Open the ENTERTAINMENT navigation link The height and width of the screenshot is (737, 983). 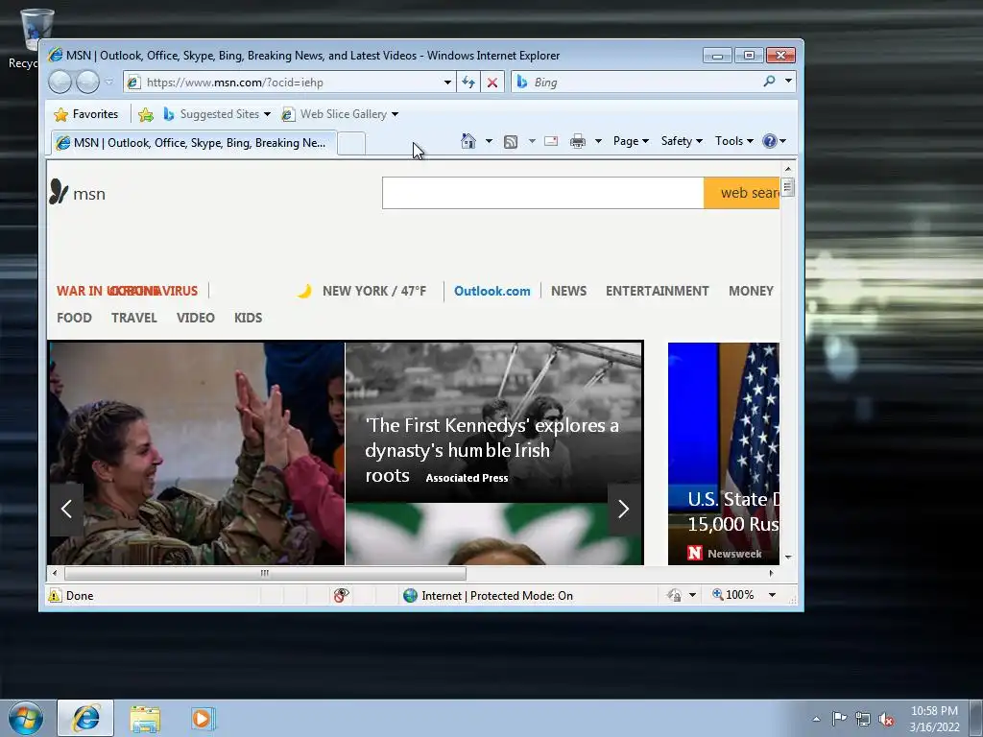click(657, 291)
